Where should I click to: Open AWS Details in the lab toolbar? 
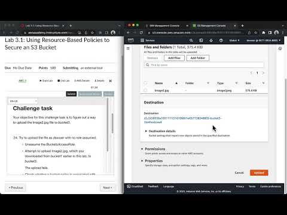point(82,81)
